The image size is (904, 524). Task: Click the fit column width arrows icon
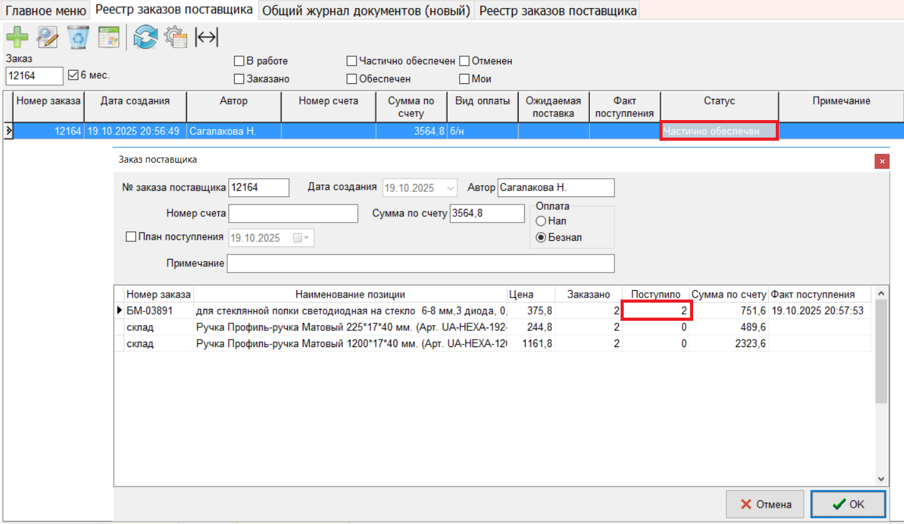(x=206, y=38)
